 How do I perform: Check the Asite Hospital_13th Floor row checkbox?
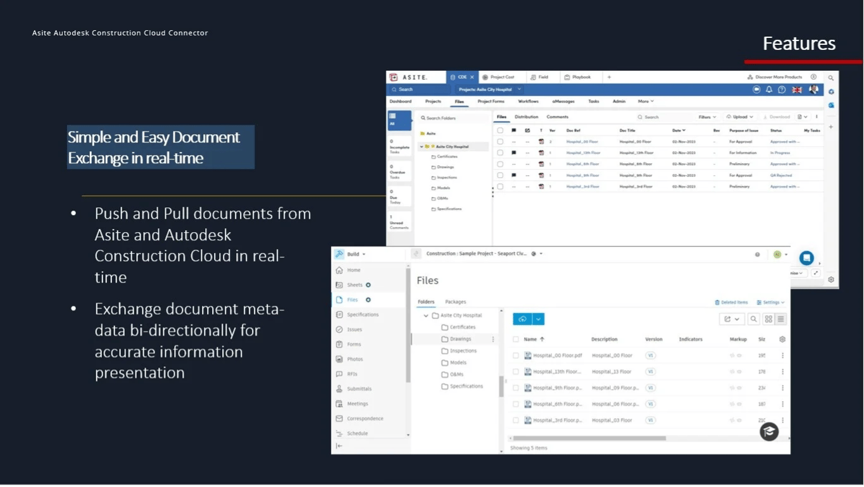(x=500, y=153)
